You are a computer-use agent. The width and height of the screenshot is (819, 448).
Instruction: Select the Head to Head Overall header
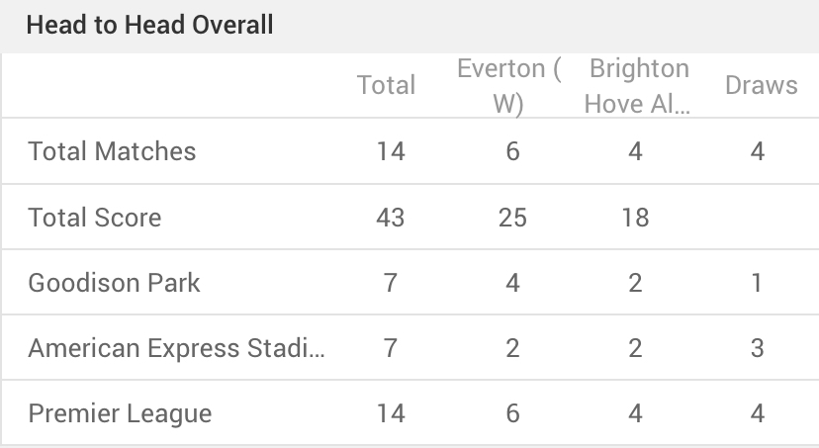coord(149,25)
